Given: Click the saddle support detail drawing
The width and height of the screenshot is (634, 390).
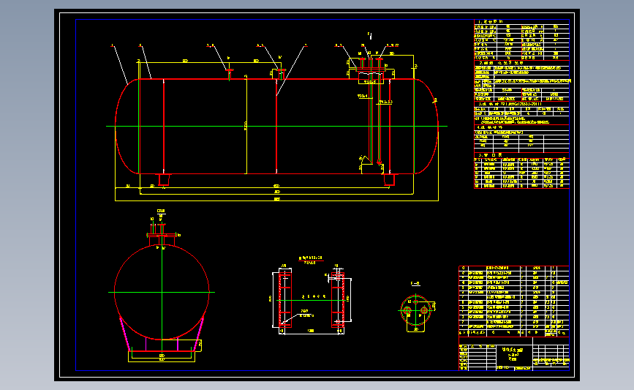Looking at the screenshot, I should click(312, 299).
